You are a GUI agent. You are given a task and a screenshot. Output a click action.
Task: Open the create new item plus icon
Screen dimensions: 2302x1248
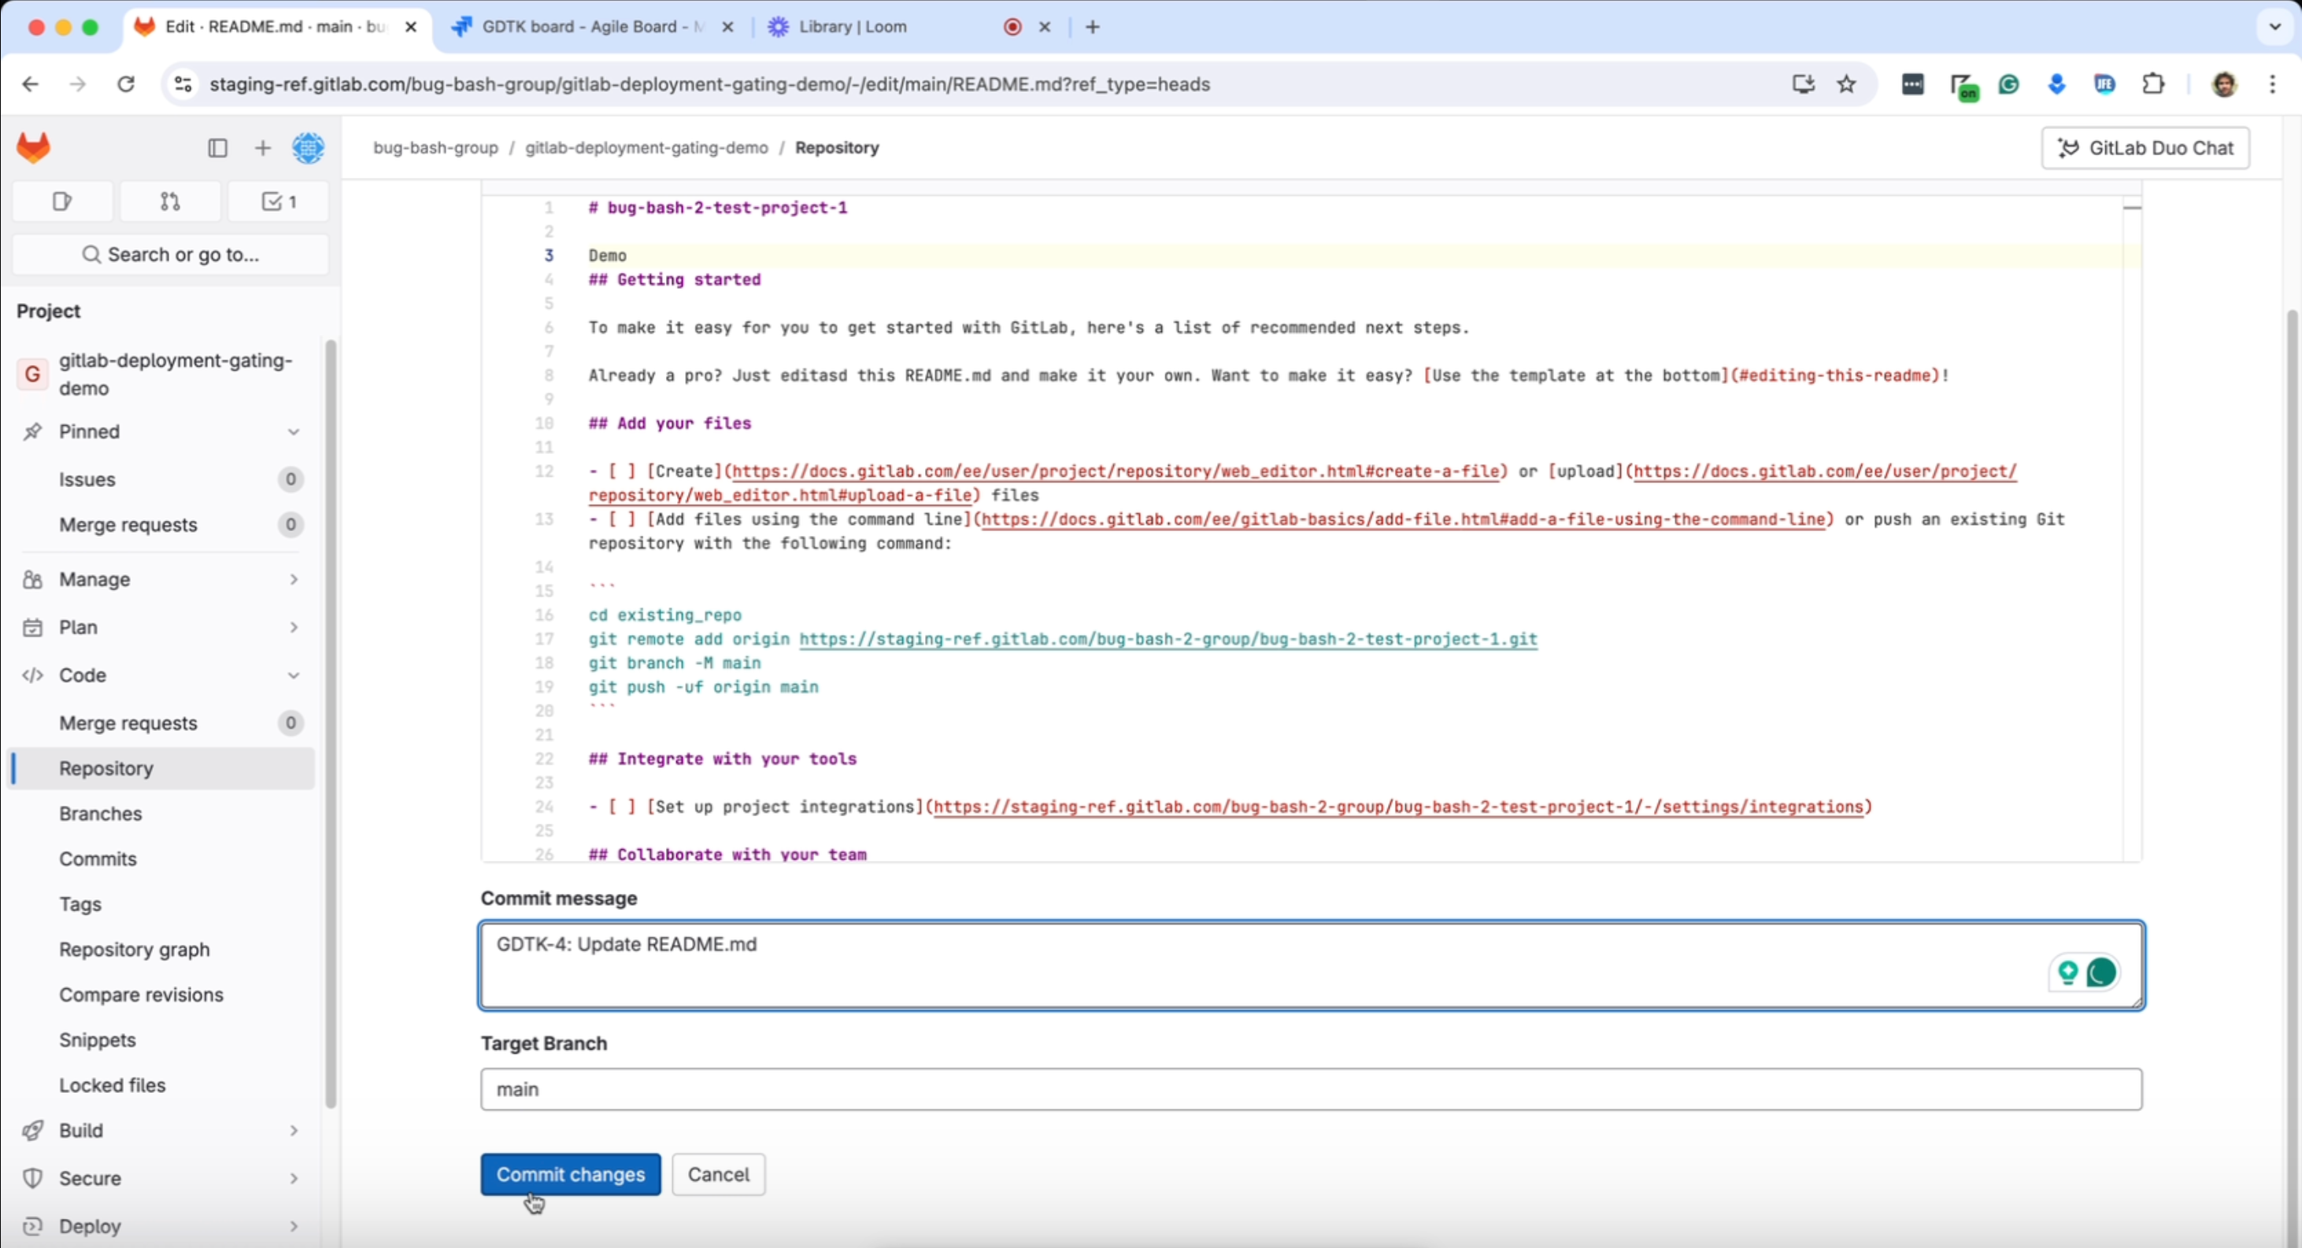[x=262, y=147]
